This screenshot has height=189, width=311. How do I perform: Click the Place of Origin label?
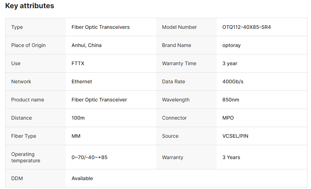(28, 46)
